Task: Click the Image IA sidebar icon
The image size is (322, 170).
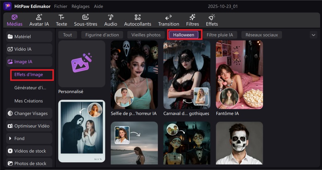Action: pos(10,61)
